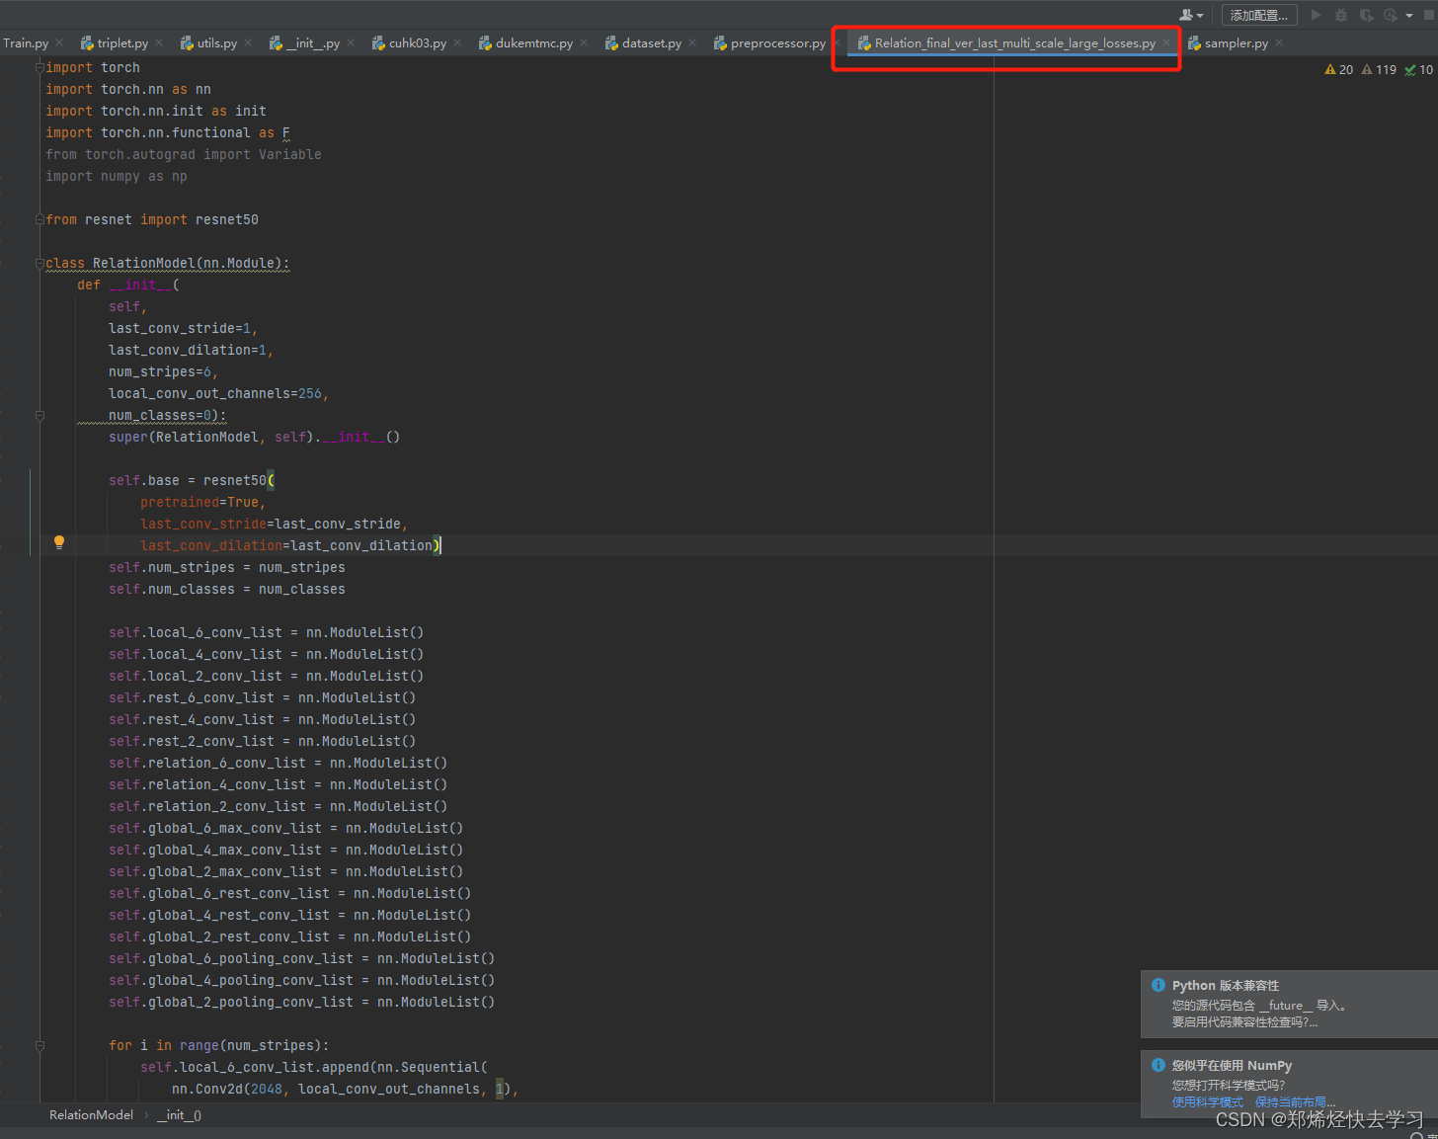Click 'self.local_6_conv_list' assignment line
1438x1139 pixels.
point(267,632)
